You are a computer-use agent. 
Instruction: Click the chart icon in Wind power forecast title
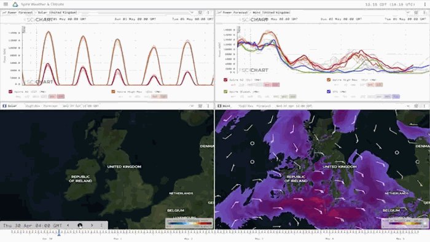pyautogui.click(x=219, y=13)
